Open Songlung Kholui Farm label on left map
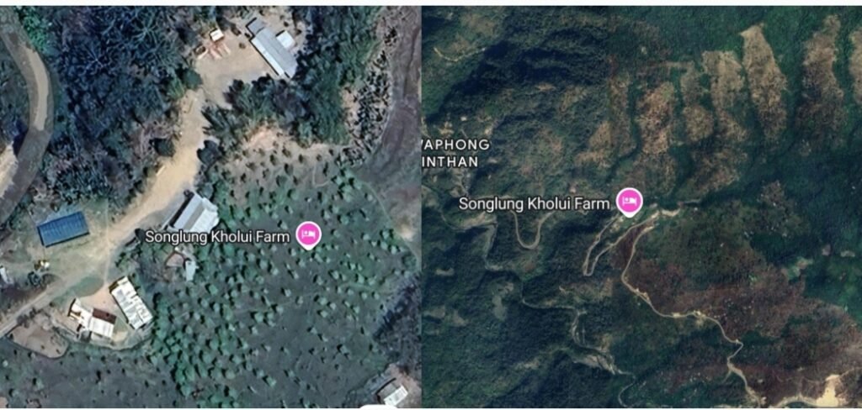The width and height of the screenshot is (862, 410). coord(217,237)
